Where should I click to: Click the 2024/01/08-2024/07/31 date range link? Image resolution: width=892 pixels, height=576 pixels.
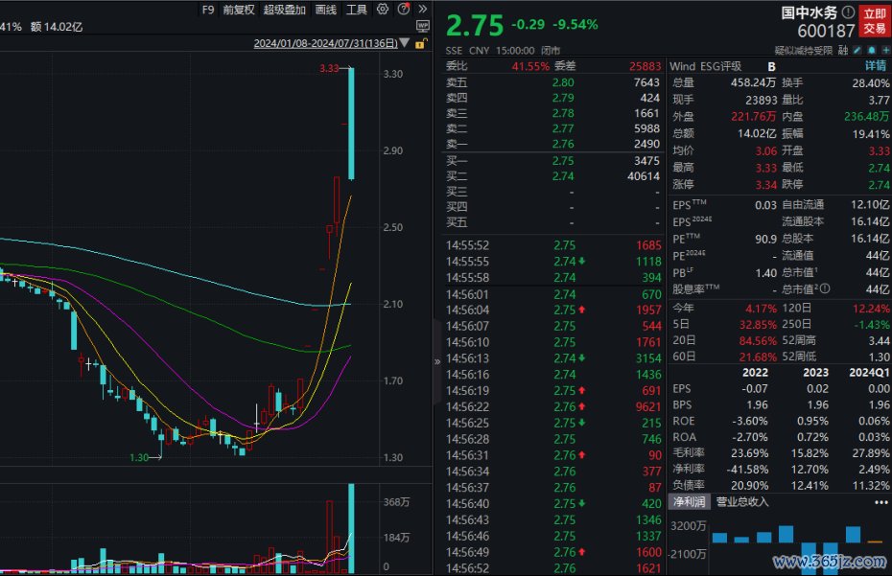pos(324,43)
